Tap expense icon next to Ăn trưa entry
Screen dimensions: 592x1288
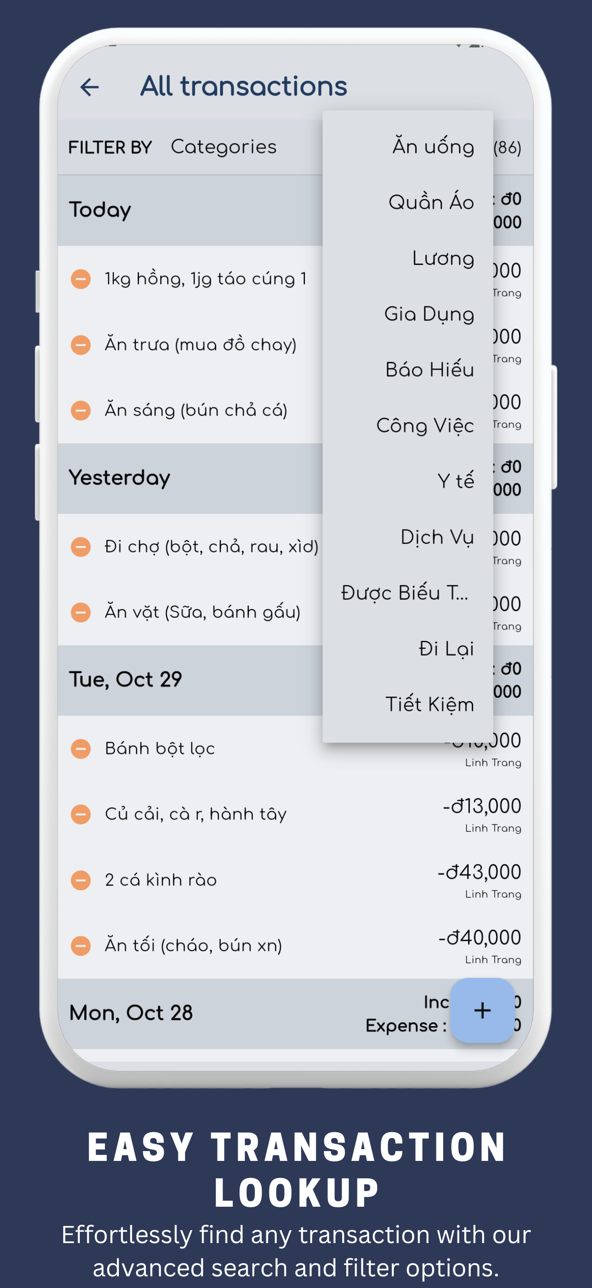coord(81,344)
